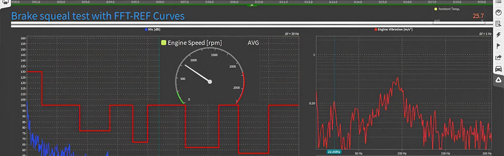504x156 pixels.
Task: Click the 130 dB label on Mic axis
Action: point(23,72)
